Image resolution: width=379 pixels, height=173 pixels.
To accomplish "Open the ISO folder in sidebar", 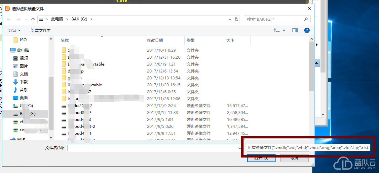I will (x=23, y=40).
